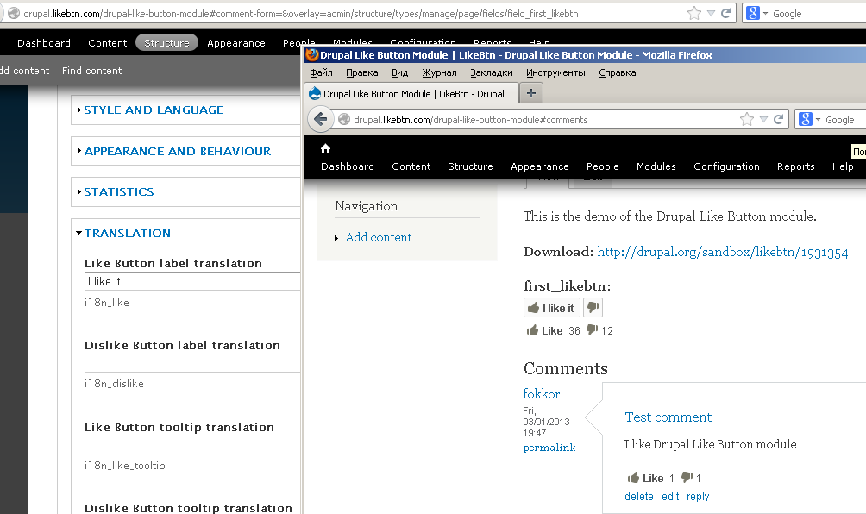
Task: Click Modules in front window's admin bar
Action: pos(656,166)
